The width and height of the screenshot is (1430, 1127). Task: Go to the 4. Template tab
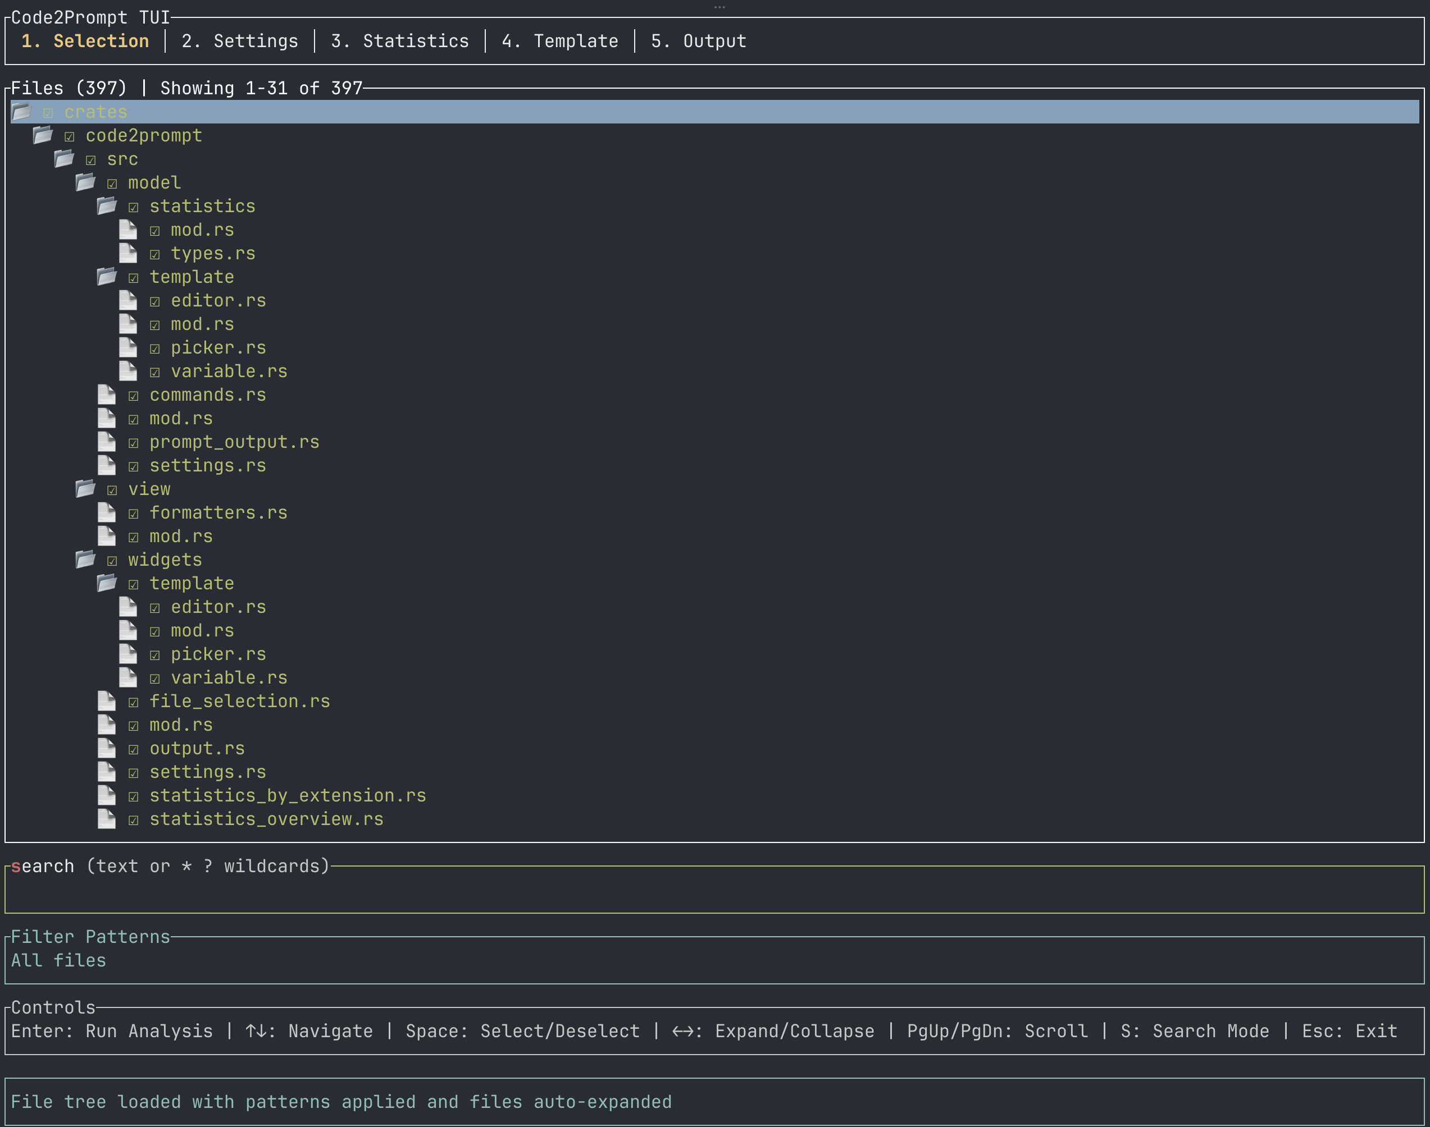(x=560, y=41)
